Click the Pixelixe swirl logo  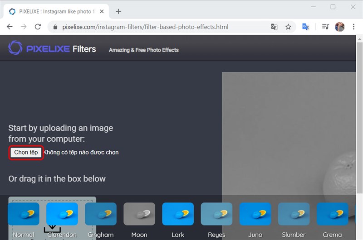(x=15, y=48)
